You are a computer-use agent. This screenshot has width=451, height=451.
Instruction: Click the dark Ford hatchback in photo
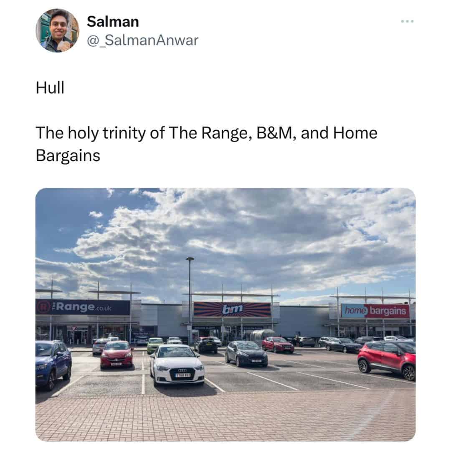coord(246,354)
